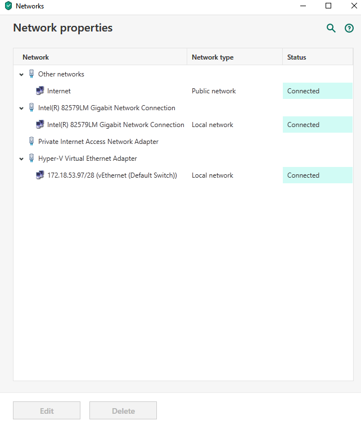Open help via question mark icon
The image size is (361, 425).
pyautogui.click(x=349, y=28)
